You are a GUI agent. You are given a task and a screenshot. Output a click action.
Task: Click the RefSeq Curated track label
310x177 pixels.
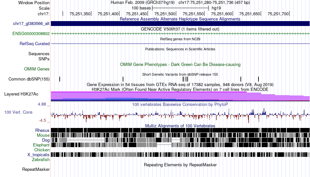pos(35,44)
